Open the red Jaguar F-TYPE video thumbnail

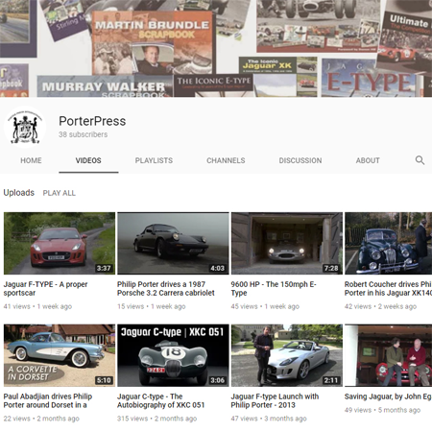60,243
